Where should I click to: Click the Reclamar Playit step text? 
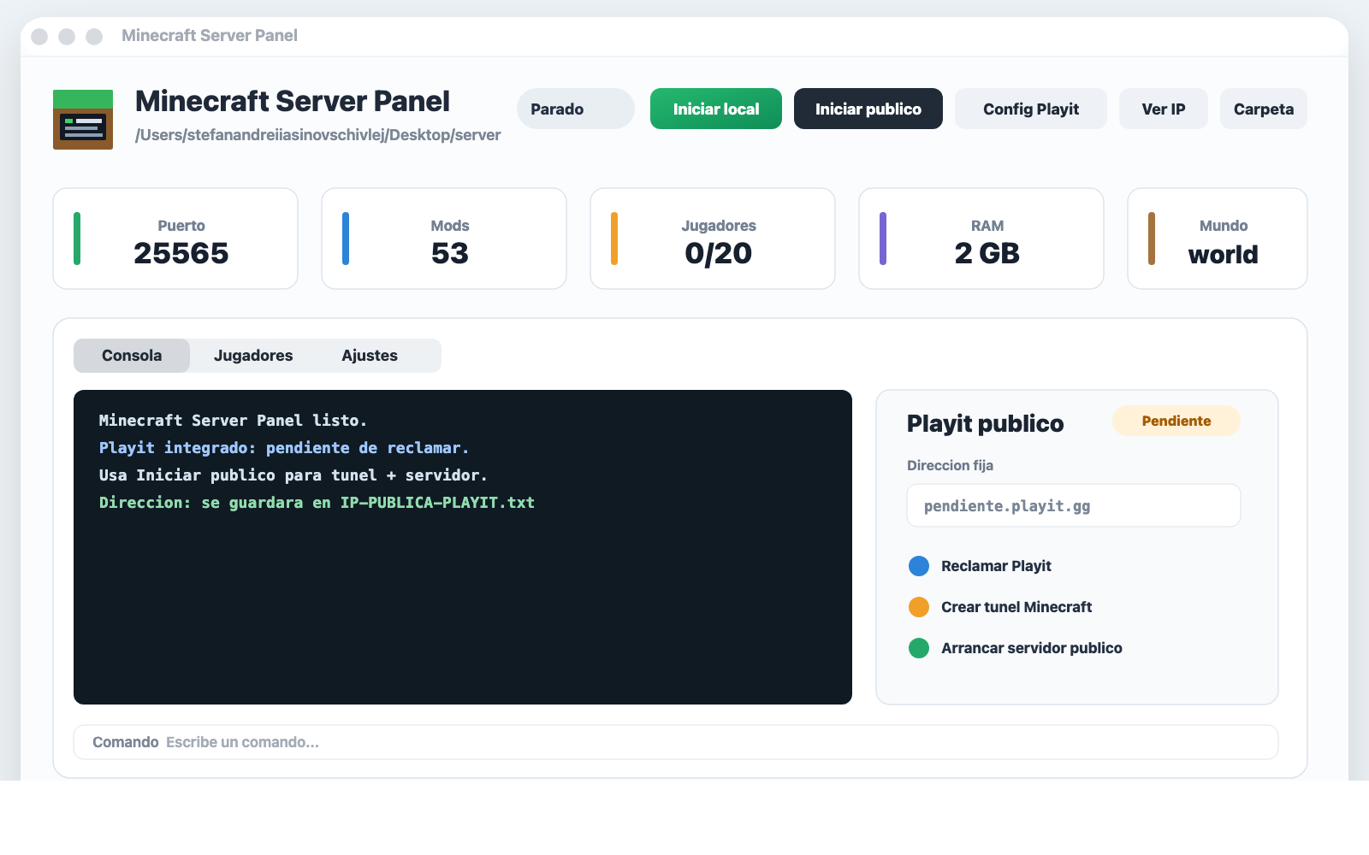[x=996, y=566]
